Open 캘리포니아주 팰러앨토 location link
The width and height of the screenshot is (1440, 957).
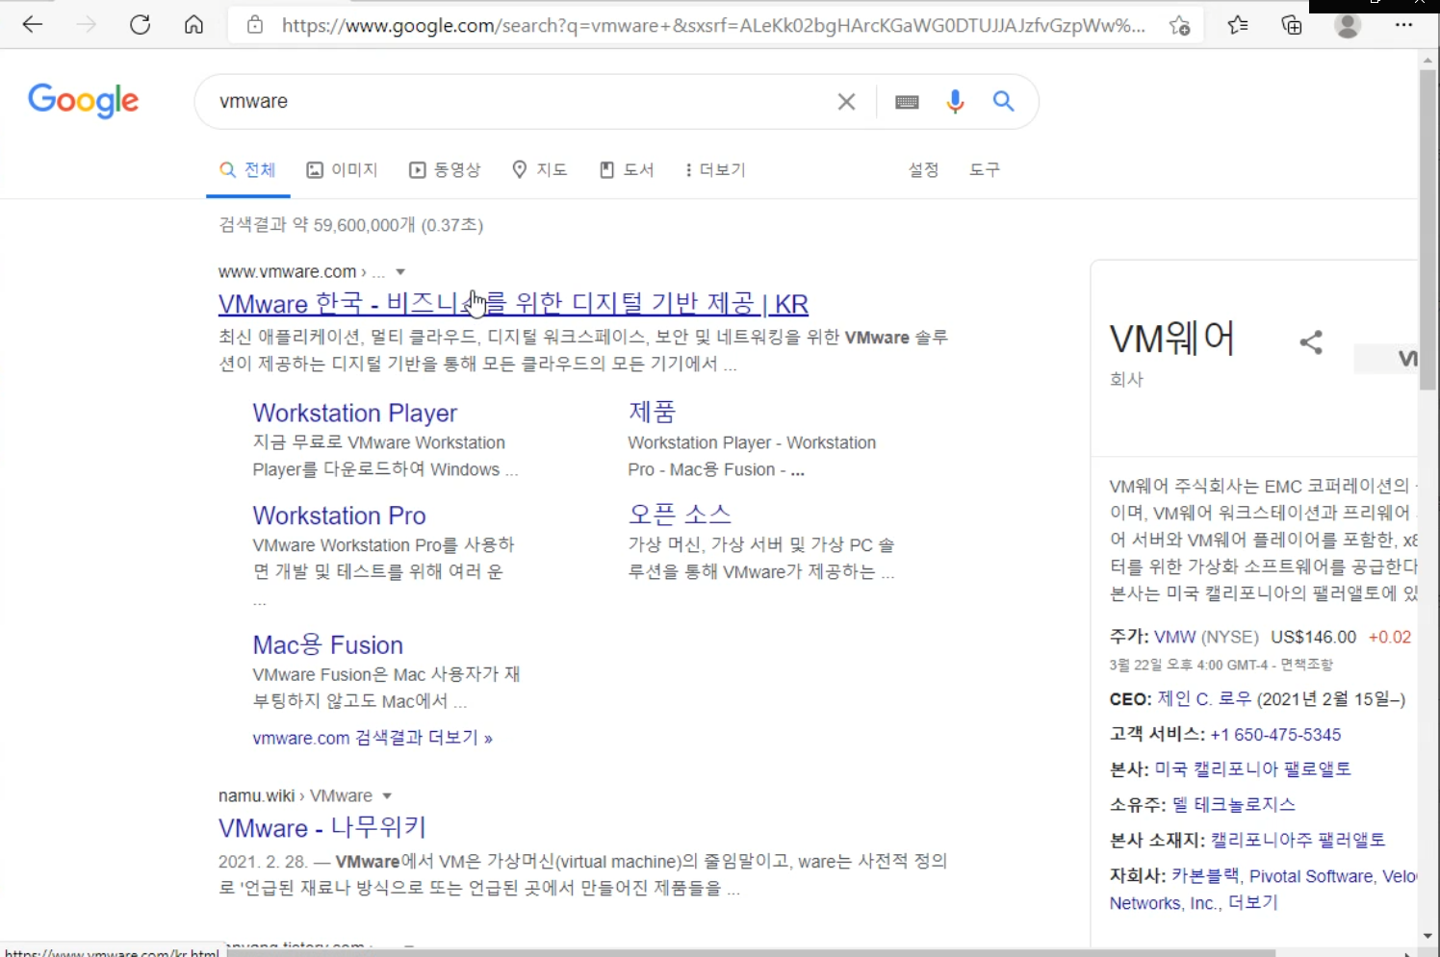point(1298,841)
